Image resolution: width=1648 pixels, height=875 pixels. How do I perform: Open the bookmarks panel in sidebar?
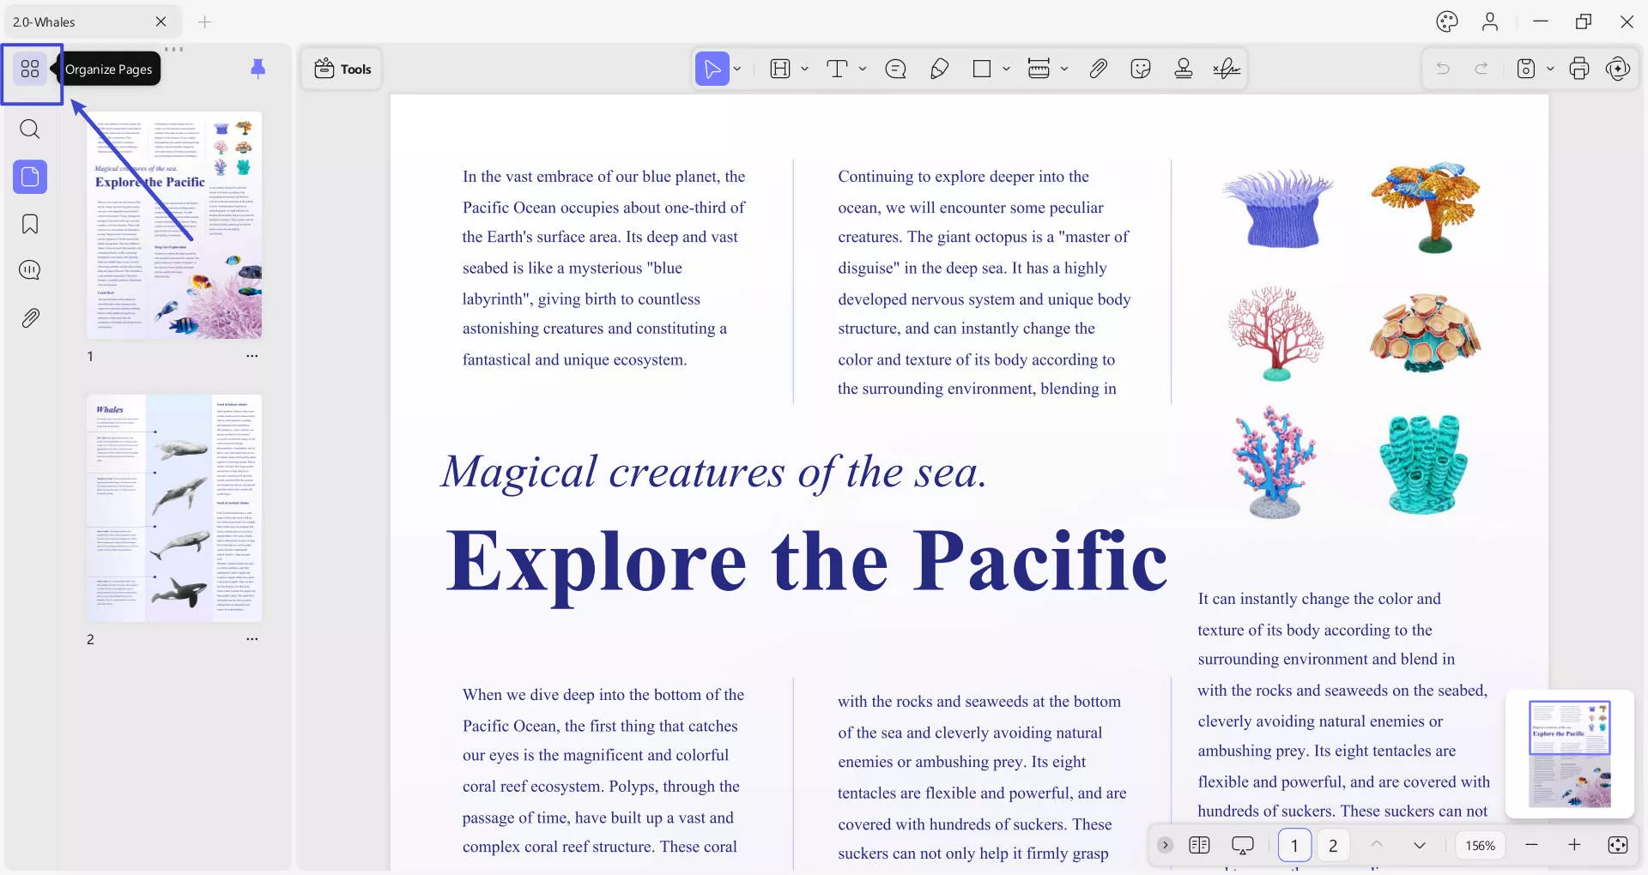point(30,225)
